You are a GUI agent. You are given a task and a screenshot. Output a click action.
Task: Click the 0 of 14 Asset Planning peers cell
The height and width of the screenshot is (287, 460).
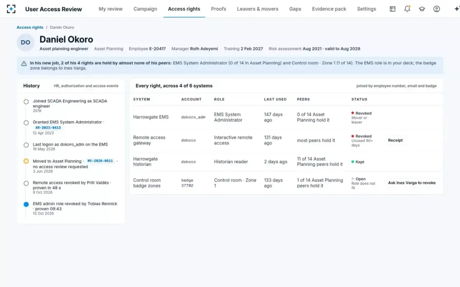pyautogui.click(x=313, y=117)
